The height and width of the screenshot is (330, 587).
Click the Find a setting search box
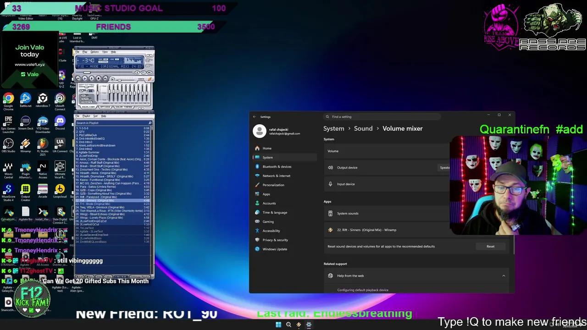pos(382,117)
